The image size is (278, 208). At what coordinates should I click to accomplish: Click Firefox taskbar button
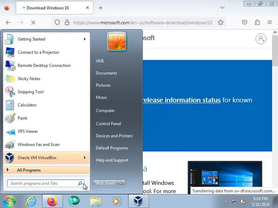point(52,201)
